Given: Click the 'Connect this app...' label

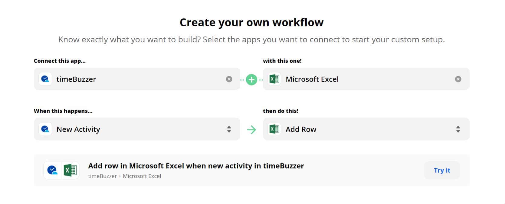Looking at the screenshot, I should pyautogui.click(x=60, y=61).
